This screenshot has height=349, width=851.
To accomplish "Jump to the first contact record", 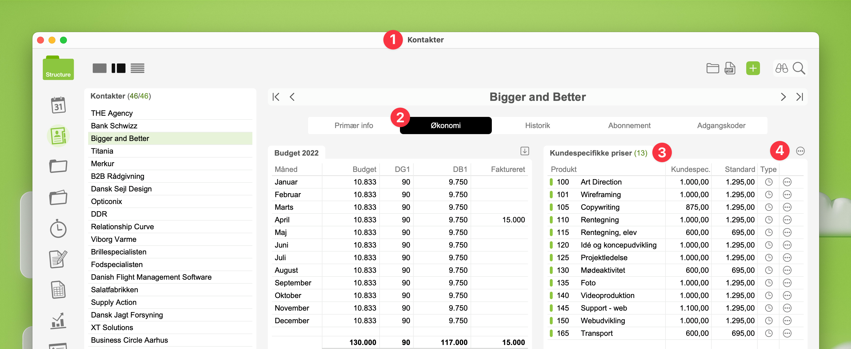I will (x=276, y=97).
